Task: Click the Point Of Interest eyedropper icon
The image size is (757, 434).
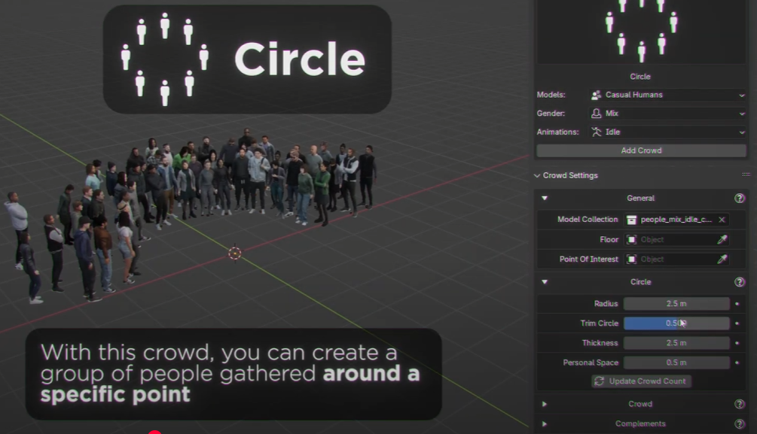Action: click(x=722, y=259)
